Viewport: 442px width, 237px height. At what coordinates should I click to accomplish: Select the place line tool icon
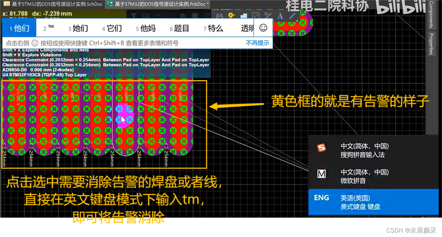point(292,16)
